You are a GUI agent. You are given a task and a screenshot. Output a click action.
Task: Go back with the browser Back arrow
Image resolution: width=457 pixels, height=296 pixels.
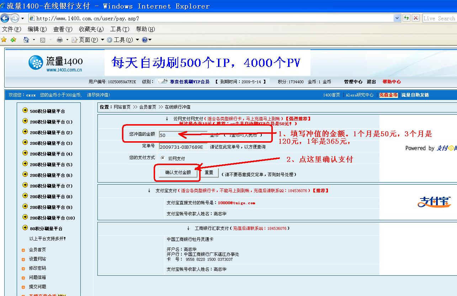click(5, 18)
